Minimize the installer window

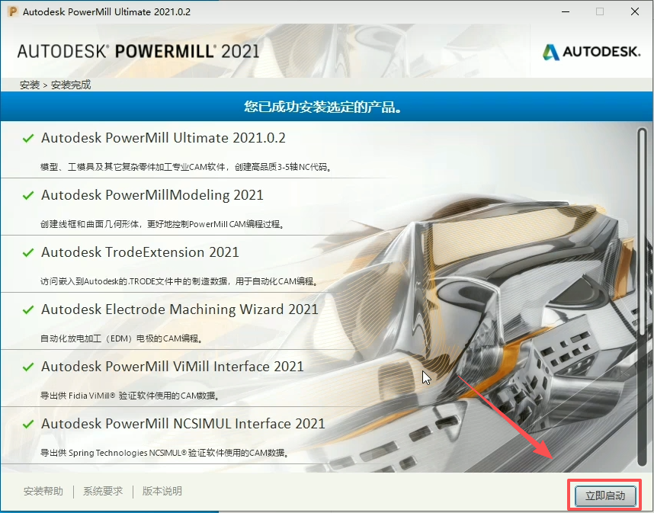tap(566, 12)
